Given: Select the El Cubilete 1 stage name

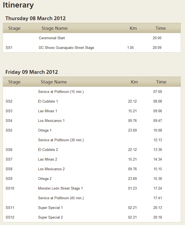Looking at the screenshot, I should 48,101.
